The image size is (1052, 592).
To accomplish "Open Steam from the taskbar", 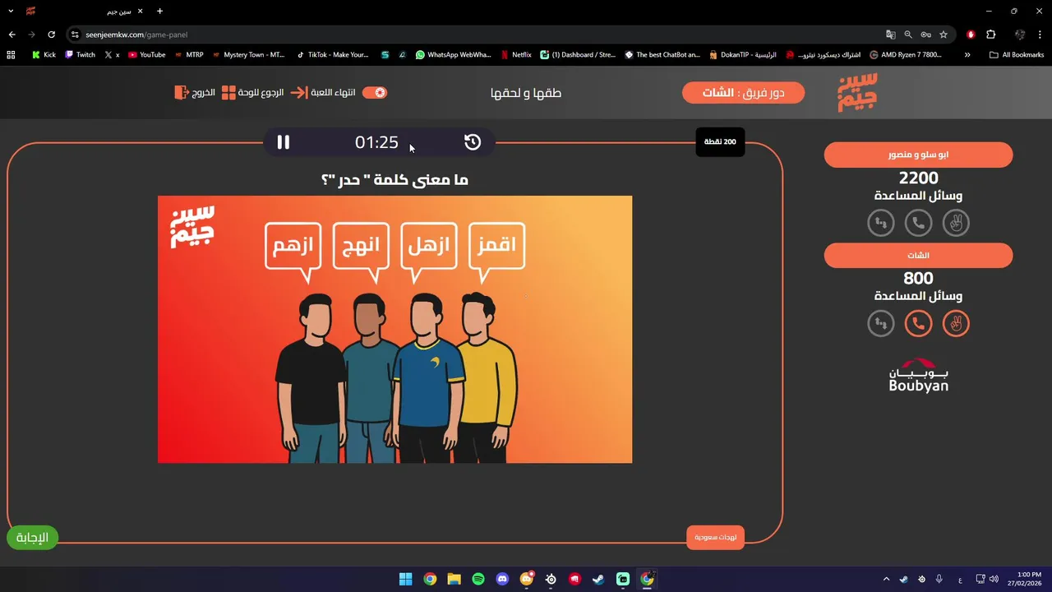I will click(x=598, y=579).
